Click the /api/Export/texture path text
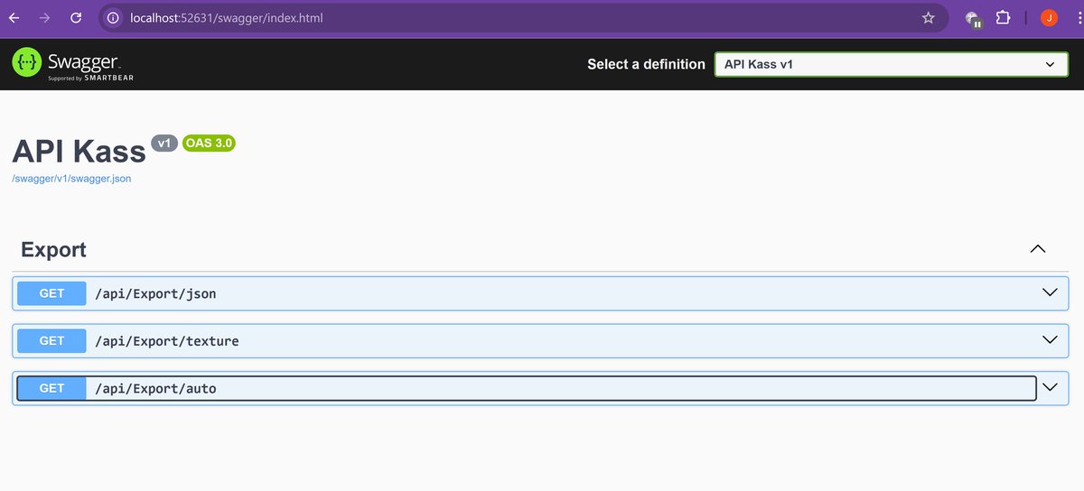The width and height of the screenshot is (1084, 491). click(167, 341)
